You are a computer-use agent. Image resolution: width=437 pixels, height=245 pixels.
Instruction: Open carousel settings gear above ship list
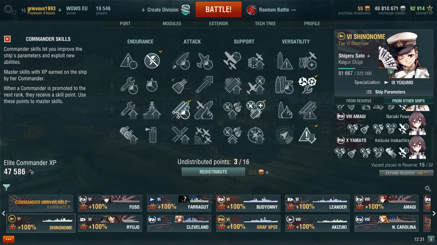click(x=427, y=189)
